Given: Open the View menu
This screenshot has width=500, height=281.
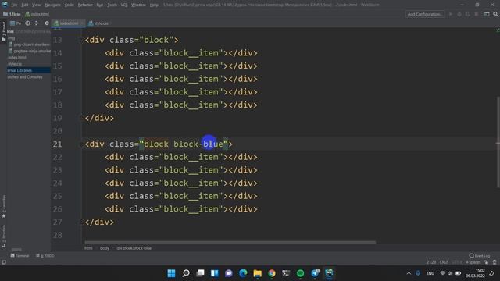Looking at the screenshot, I should pos(37,5).
